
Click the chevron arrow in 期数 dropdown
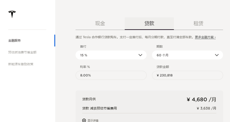(x=217, y=55)
